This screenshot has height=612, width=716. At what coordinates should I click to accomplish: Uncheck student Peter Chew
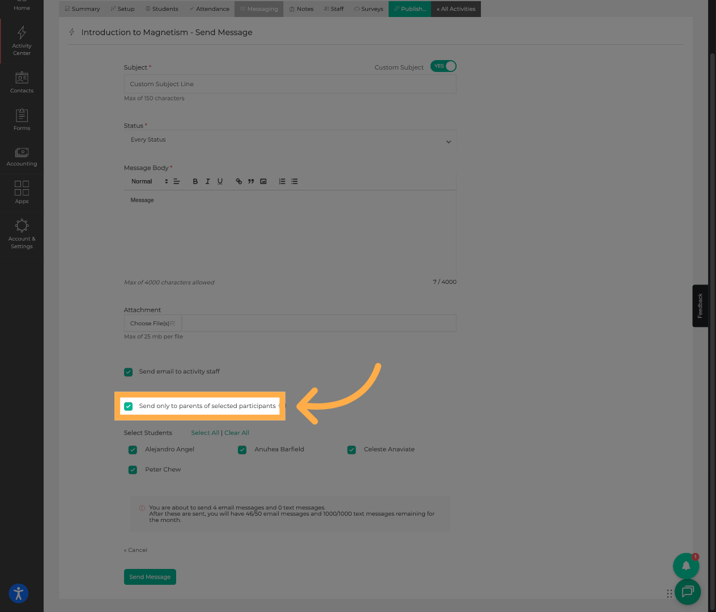point(132,470)
